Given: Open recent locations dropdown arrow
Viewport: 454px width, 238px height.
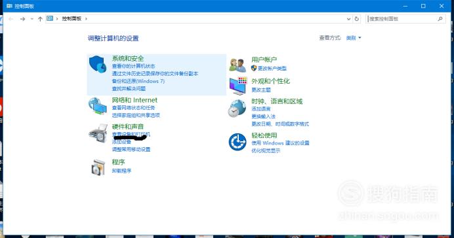Looking at the screenshot, I should coord(32,19).
